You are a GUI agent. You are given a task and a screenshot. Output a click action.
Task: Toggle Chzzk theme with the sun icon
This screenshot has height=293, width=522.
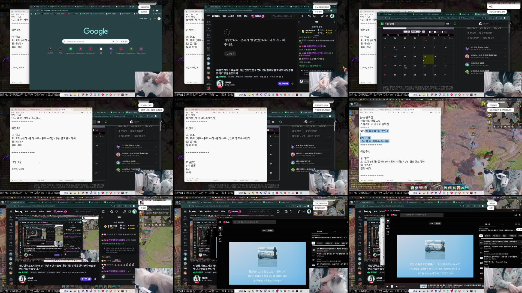(x=327, y=16)
